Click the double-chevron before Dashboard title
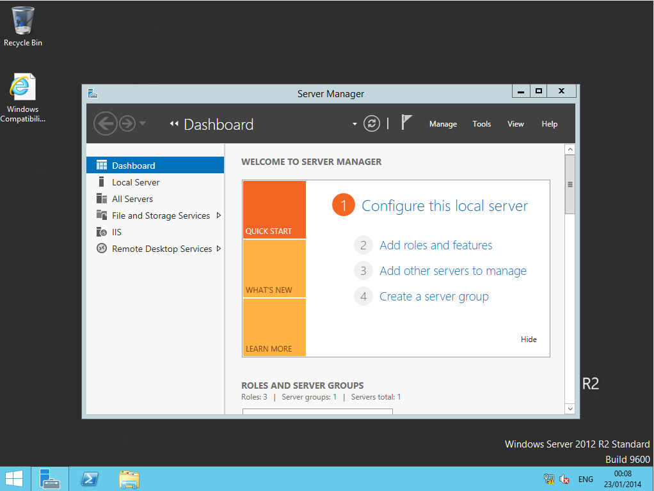This screenshot has width=654, height=491. click(174, 123)
